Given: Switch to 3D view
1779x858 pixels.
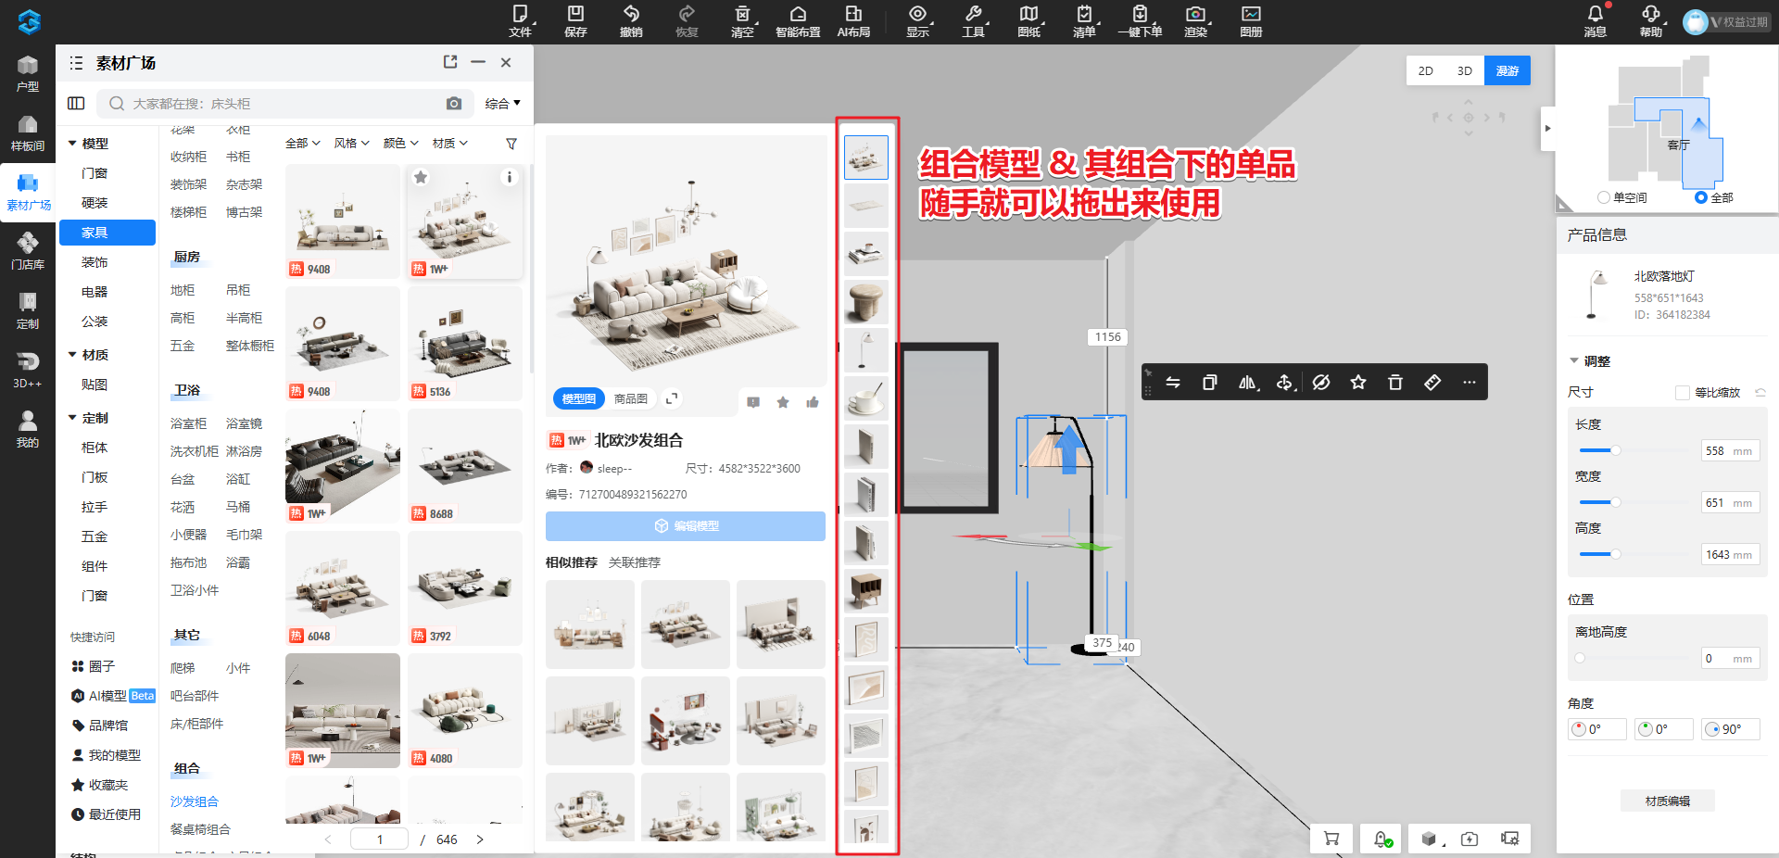Looking at the screenshot, I should coord(1465,71).
